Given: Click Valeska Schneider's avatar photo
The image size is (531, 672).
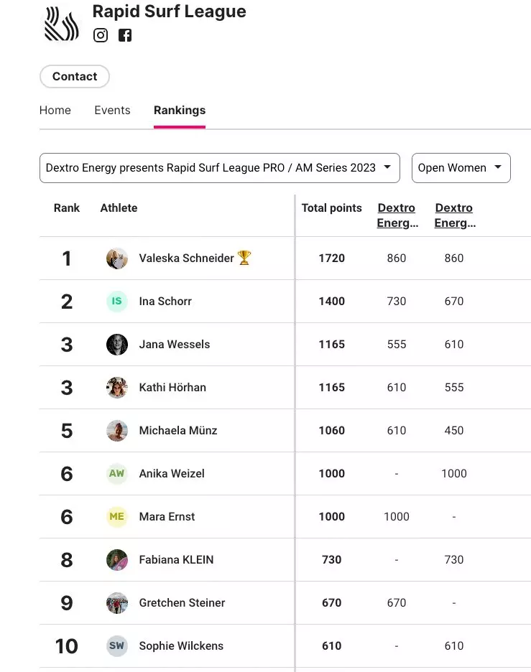Looking at the screenshot, I should click(117, 258).
